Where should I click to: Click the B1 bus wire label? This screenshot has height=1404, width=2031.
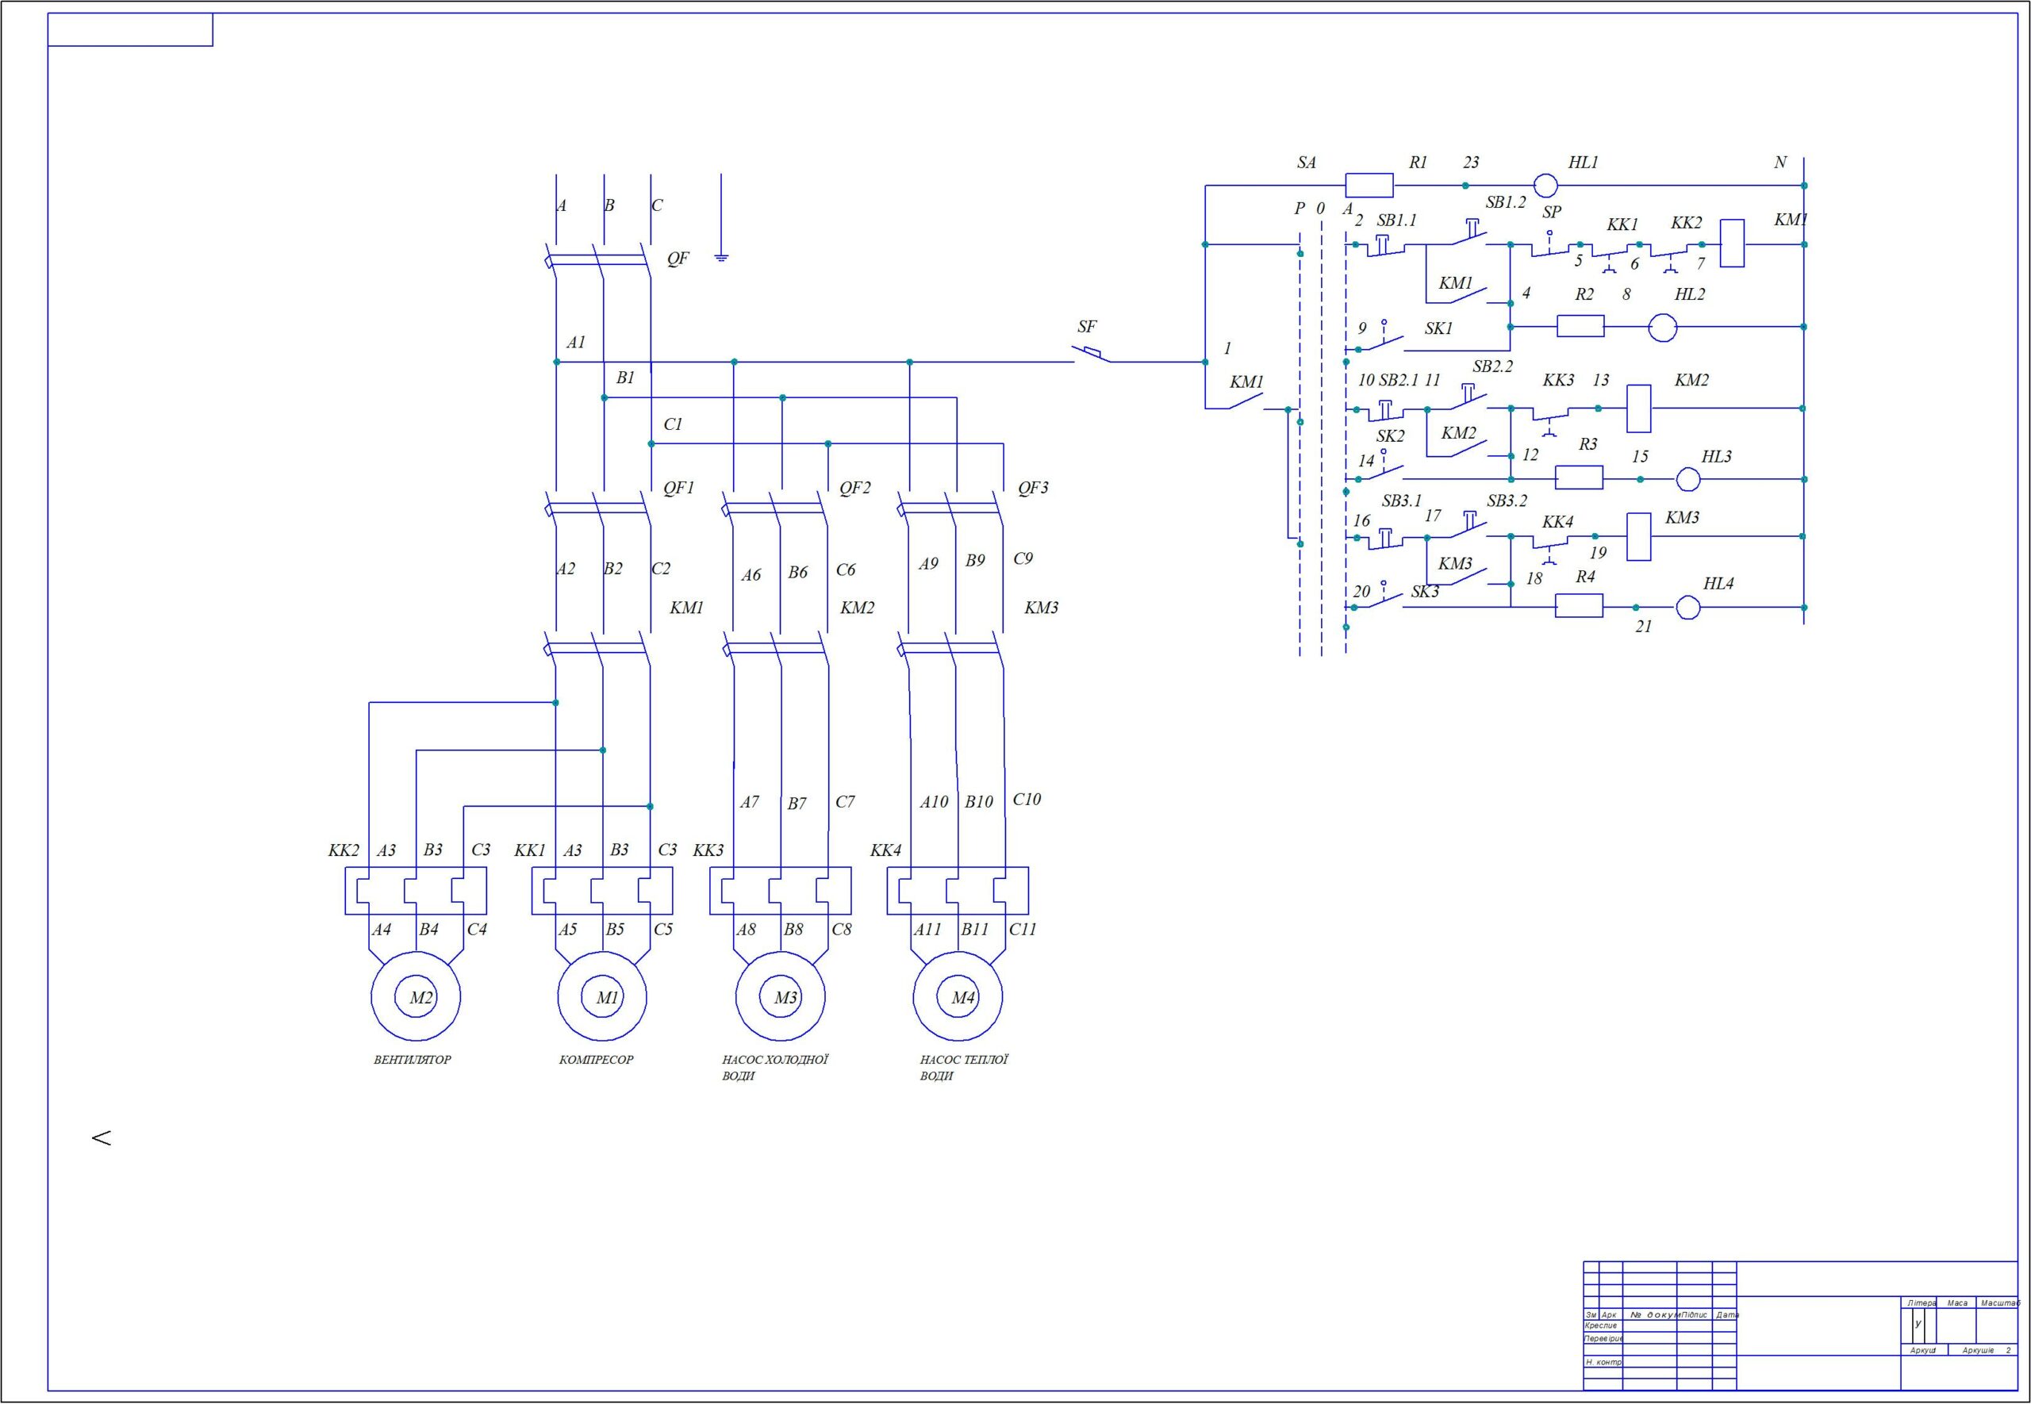[x=625, y=378]
